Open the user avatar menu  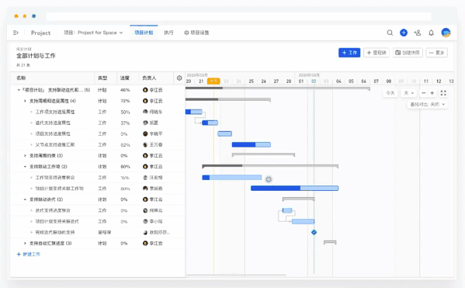pos(446,33)
